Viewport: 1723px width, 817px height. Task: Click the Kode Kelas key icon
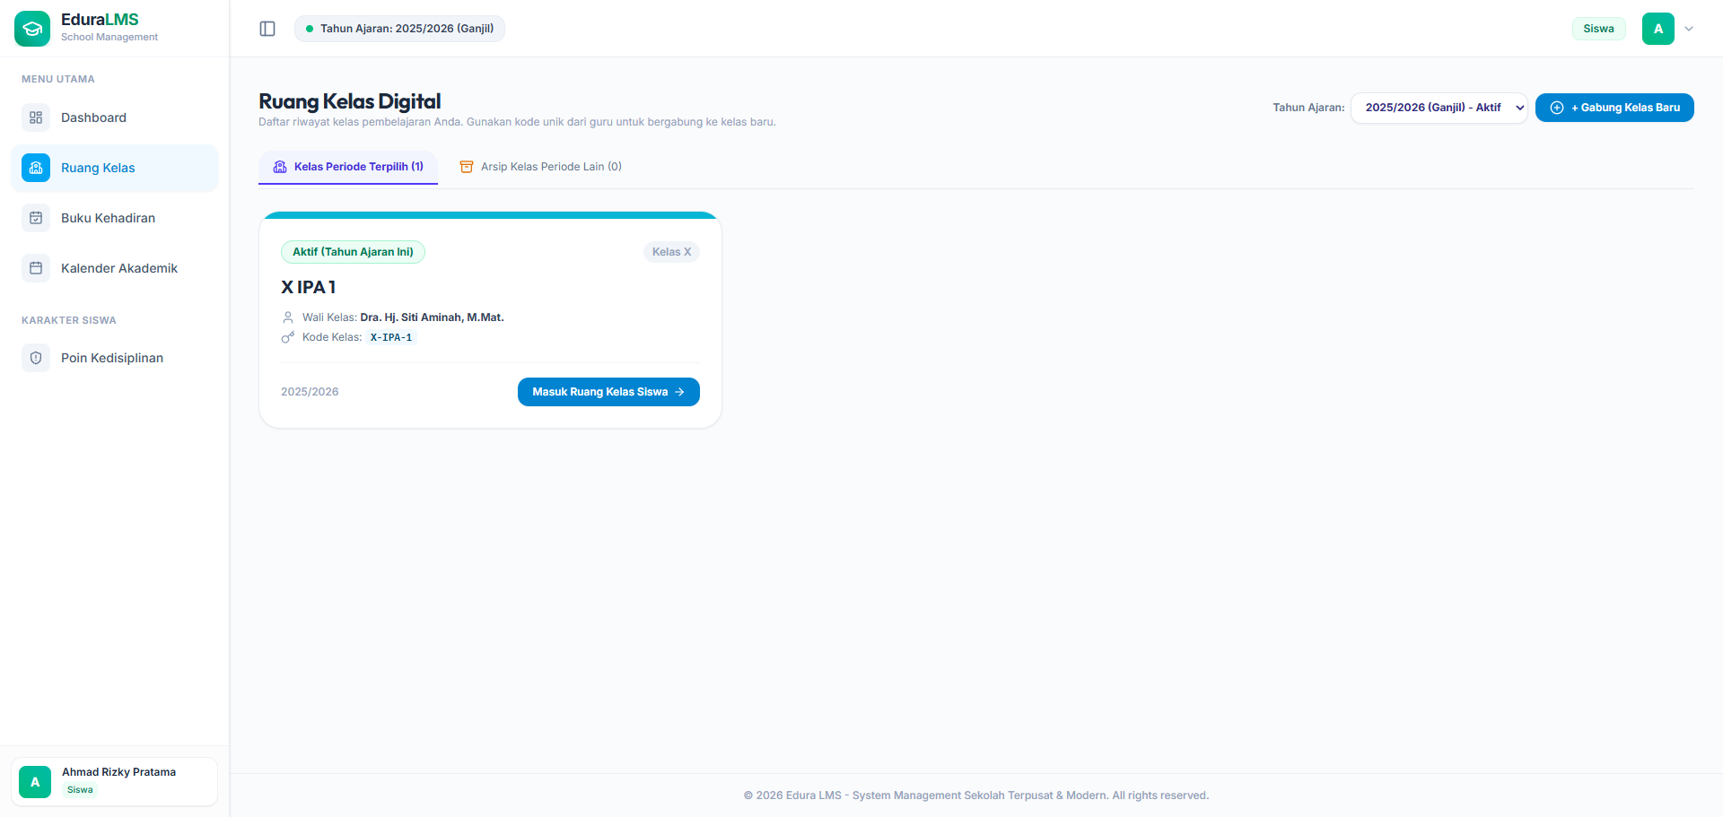click(x=288, y=337)
